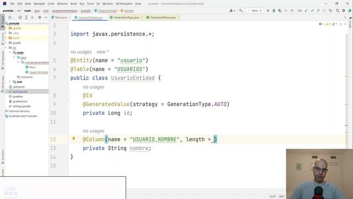353x199 pixels.
Task: Open Scratches and Consoles node
Action: 23,116
